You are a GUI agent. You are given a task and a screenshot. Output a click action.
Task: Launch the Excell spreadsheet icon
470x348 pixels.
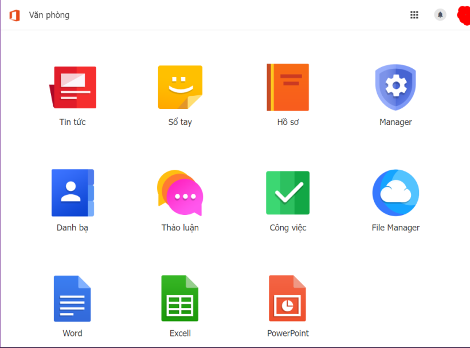click(180, 299)
